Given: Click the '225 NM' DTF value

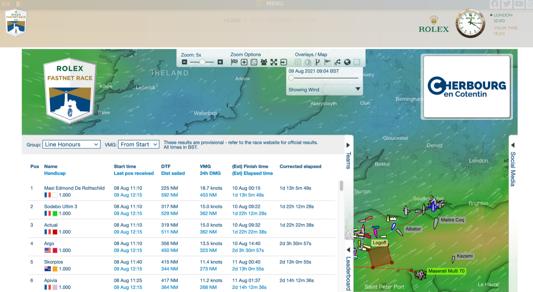Looking at the screenshot, I should coord(169,188).
